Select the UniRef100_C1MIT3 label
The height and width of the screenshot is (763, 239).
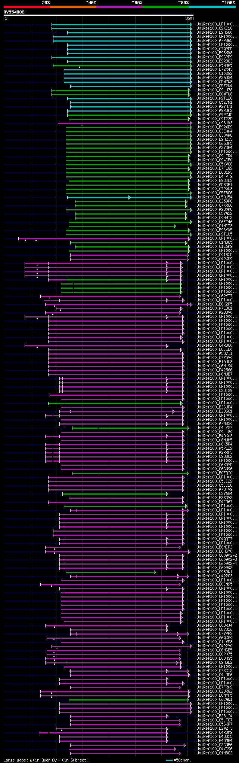[x=214, y=226]
